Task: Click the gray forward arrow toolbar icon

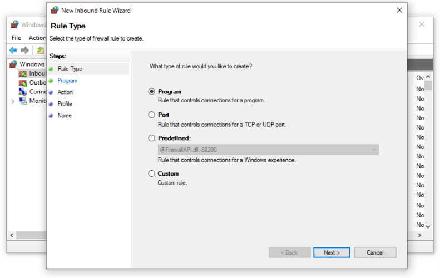Action: click(24, 51)
